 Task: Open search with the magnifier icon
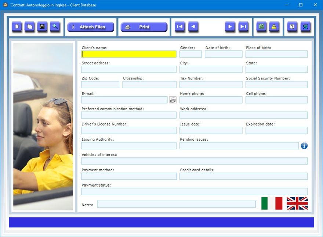[55, 27]
